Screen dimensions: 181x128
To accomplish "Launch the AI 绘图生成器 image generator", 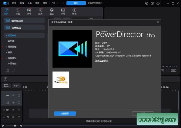I will pos(24,21).
